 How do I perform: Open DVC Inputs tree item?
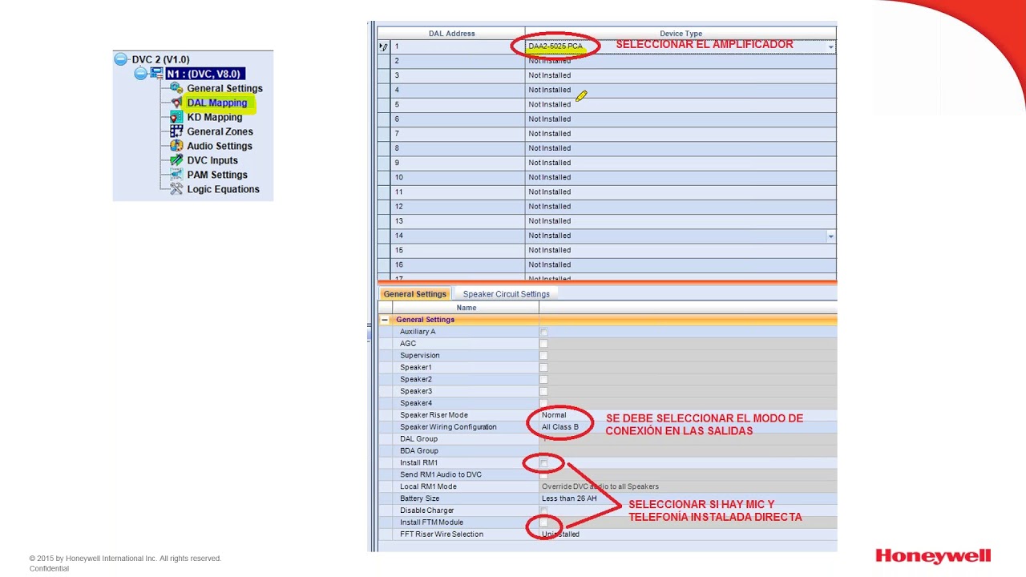(x=212, y=160)
